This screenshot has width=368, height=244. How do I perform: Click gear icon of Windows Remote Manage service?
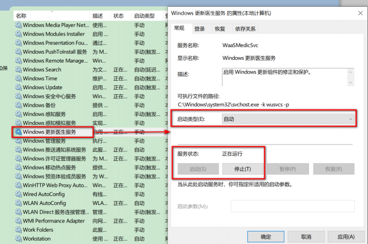point(19,60)
